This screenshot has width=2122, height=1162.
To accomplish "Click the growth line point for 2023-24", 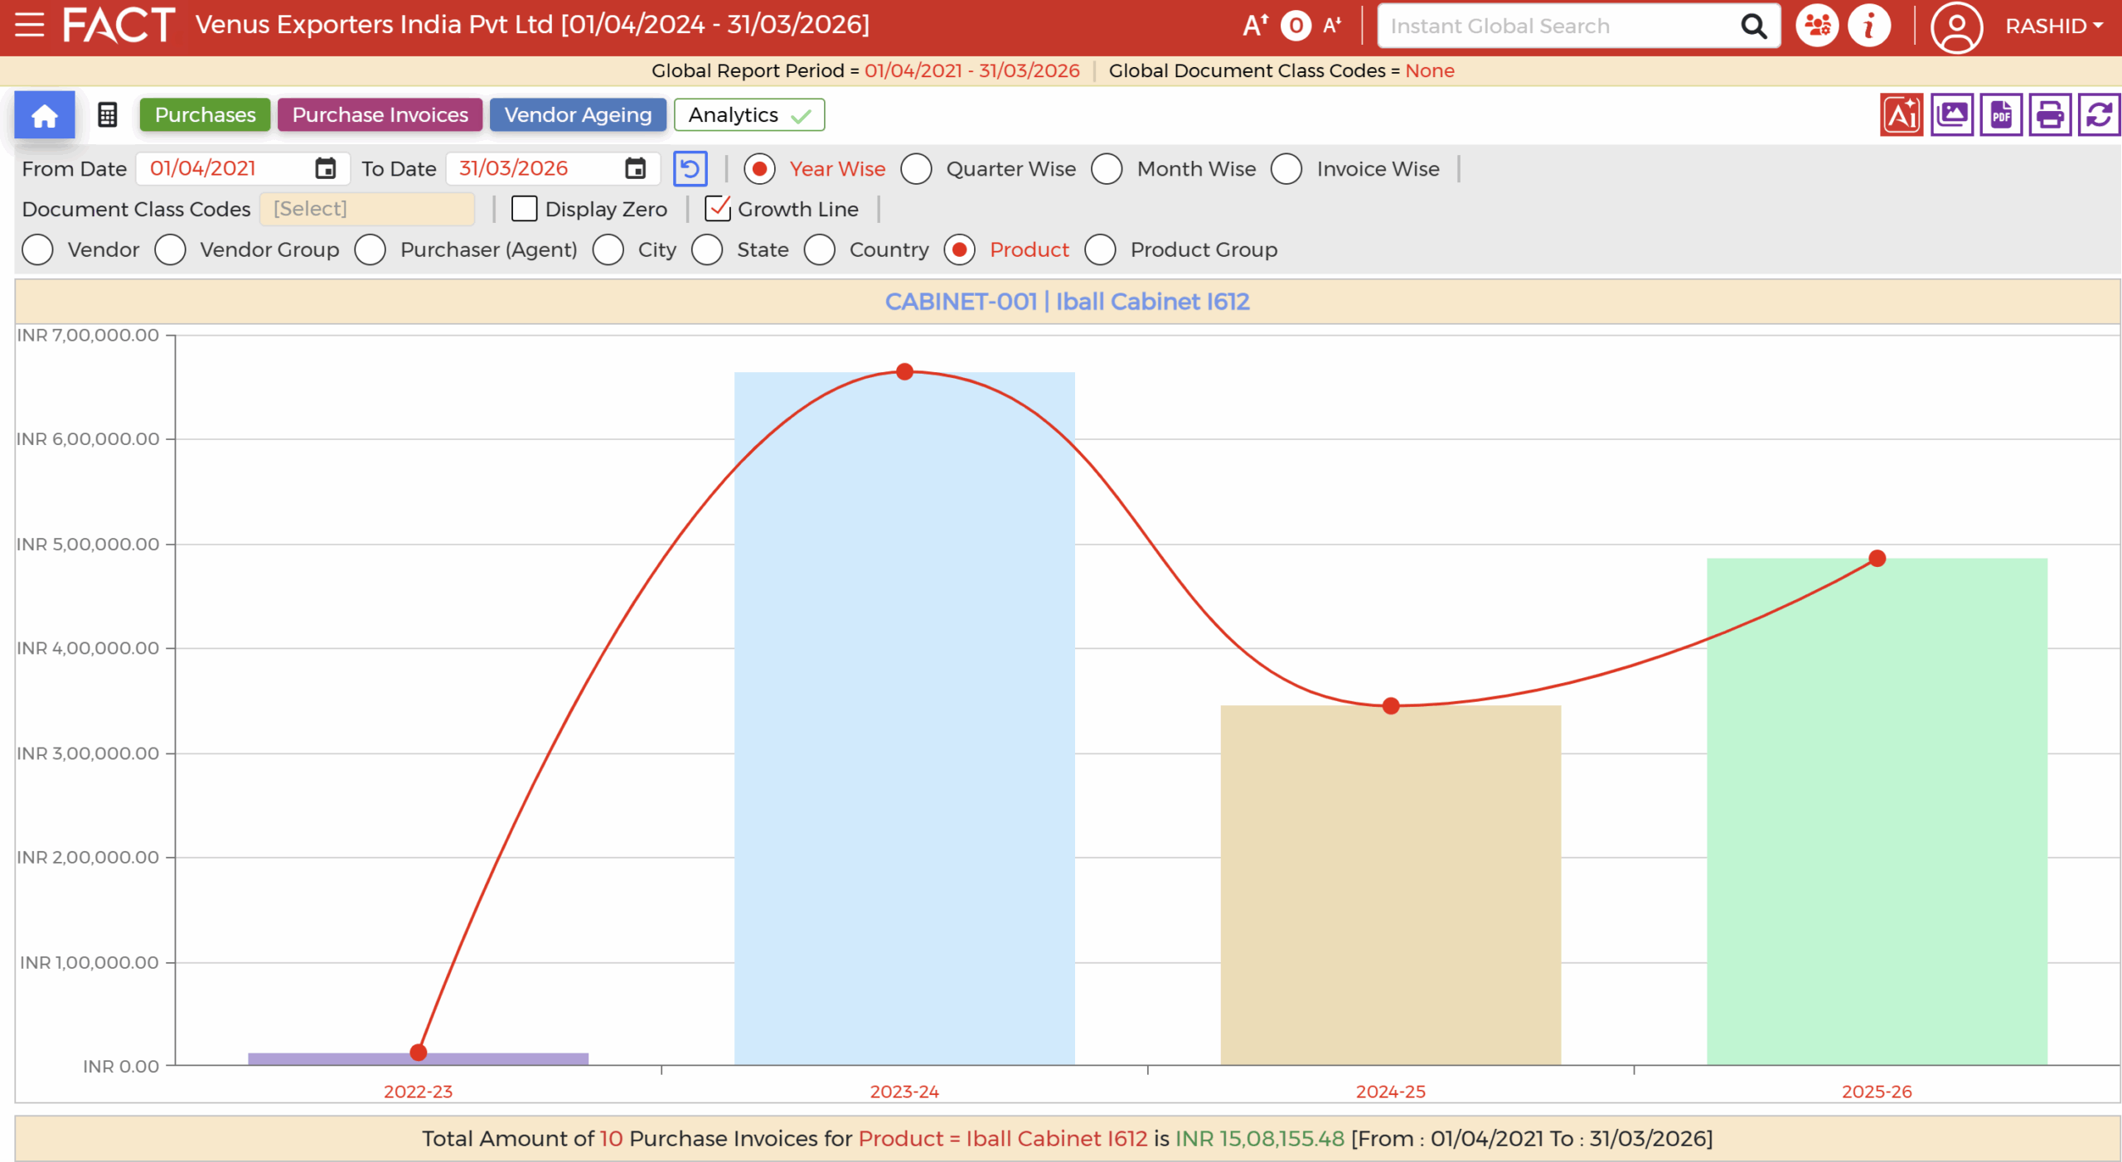I will point(904,371).
